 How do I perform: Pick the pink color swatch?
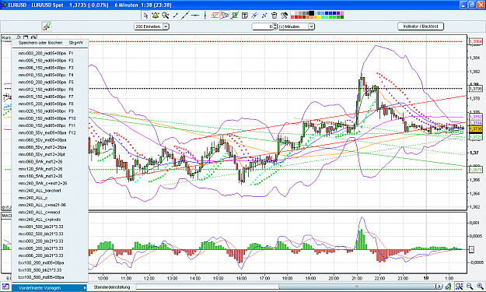pos(342,13)
